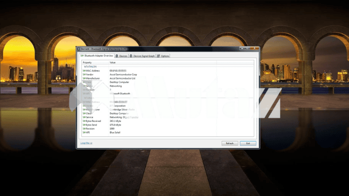Select the value '243.1 kByte'
Image resolution: width=349 pixels, height=196 pixels.
pyautogui.click(x=115, y=121)
